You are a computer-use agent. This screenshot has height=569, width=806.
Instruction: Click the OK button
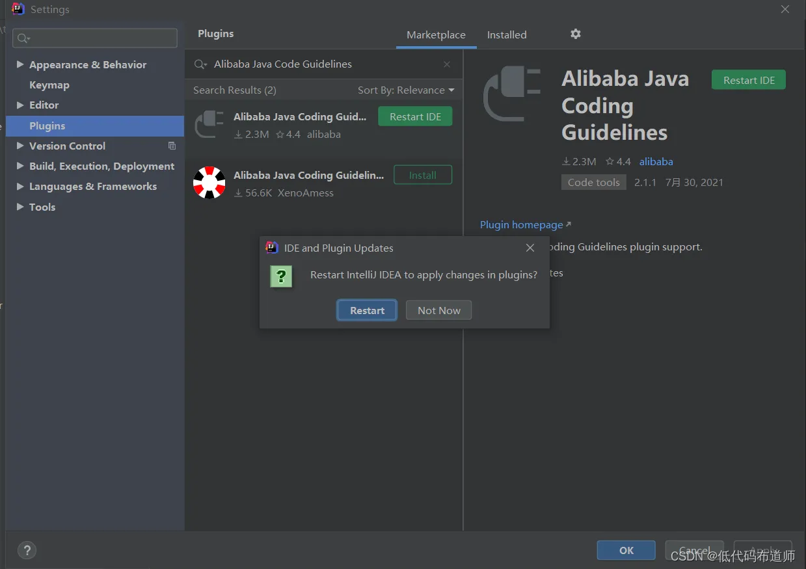click(x=626, y=550)
